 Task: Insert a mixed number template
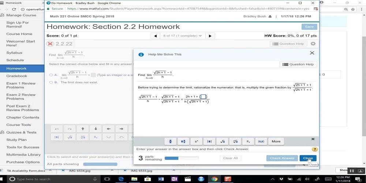pyautogui.click(x=183, y=141)
